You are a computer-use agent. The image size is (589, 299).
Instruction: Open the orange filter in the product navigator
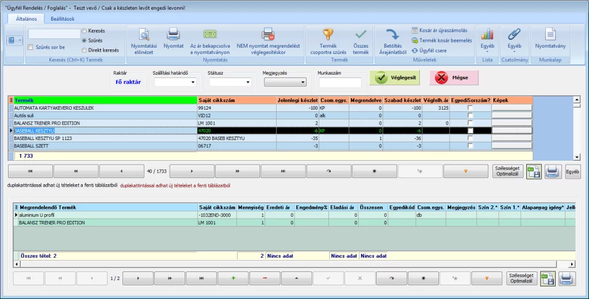click(466, 171)
